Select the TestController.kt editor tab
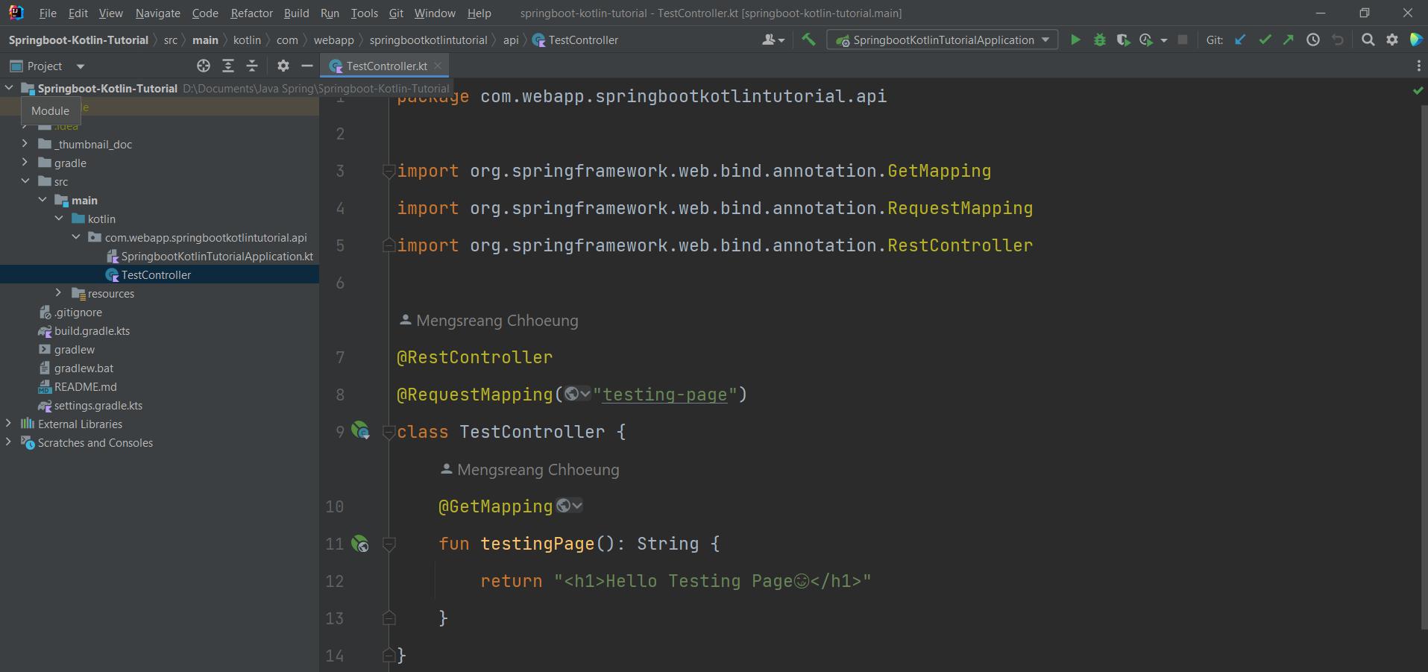Viewport: 1428px width, 672px height. (386, 66)
